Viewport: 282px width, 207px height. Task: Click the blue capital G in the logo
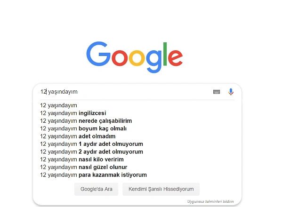click(98, 54)
